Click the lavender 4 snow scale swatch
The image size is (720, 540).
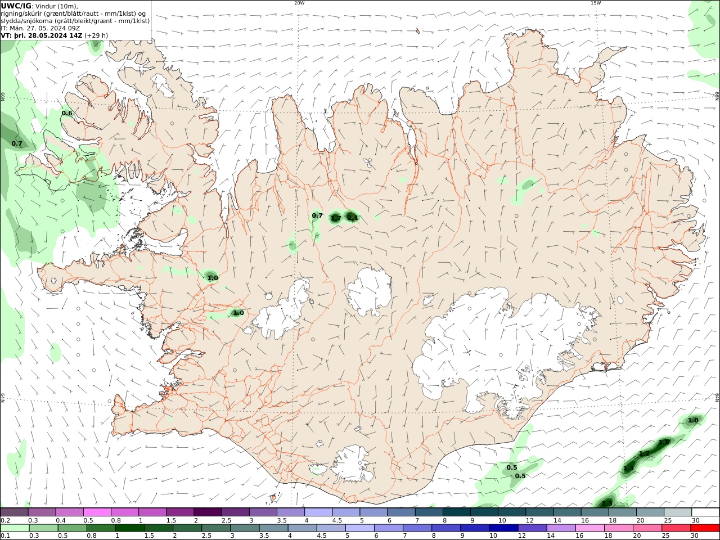click(318, 512)
